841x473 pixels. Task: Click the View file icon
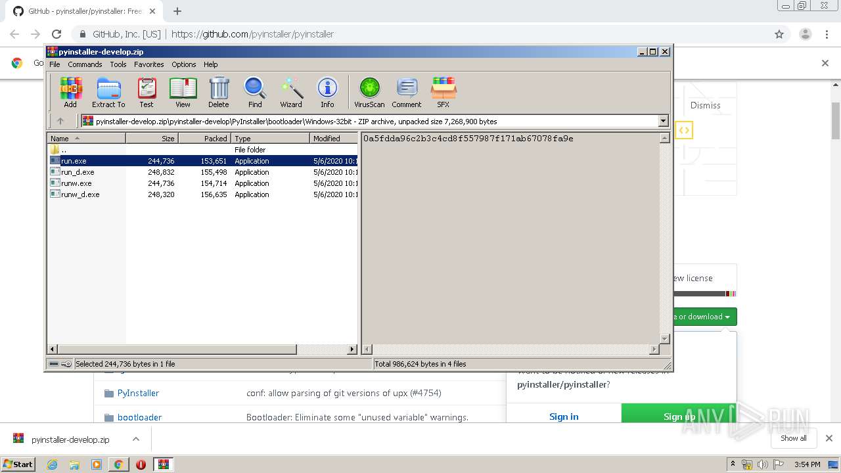[183, 92]
